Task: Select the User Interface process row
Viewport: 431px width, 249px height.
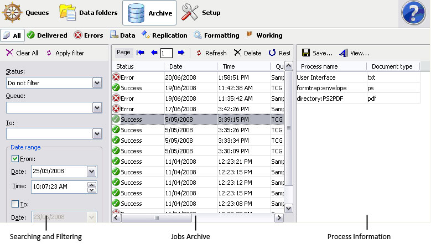Action: 358,77
